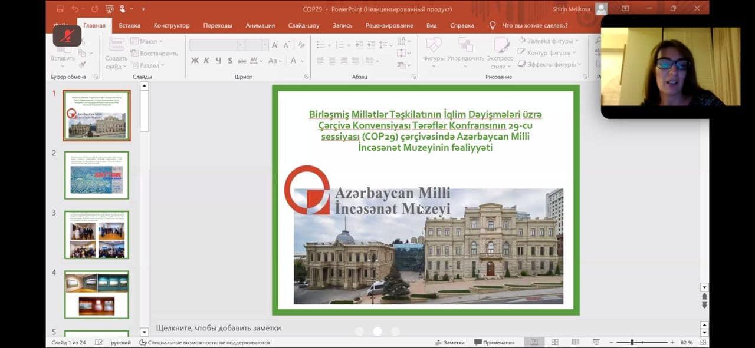Open the Макет layout dropdown

coord(147,41)
